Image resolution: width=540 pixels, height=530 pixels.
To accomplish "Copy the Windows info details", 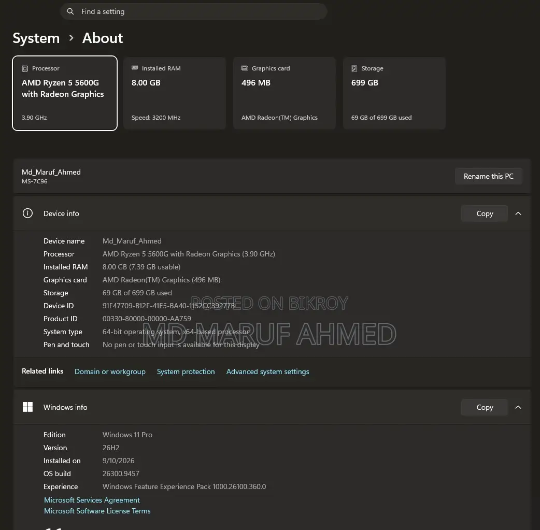I will (485, 407).
